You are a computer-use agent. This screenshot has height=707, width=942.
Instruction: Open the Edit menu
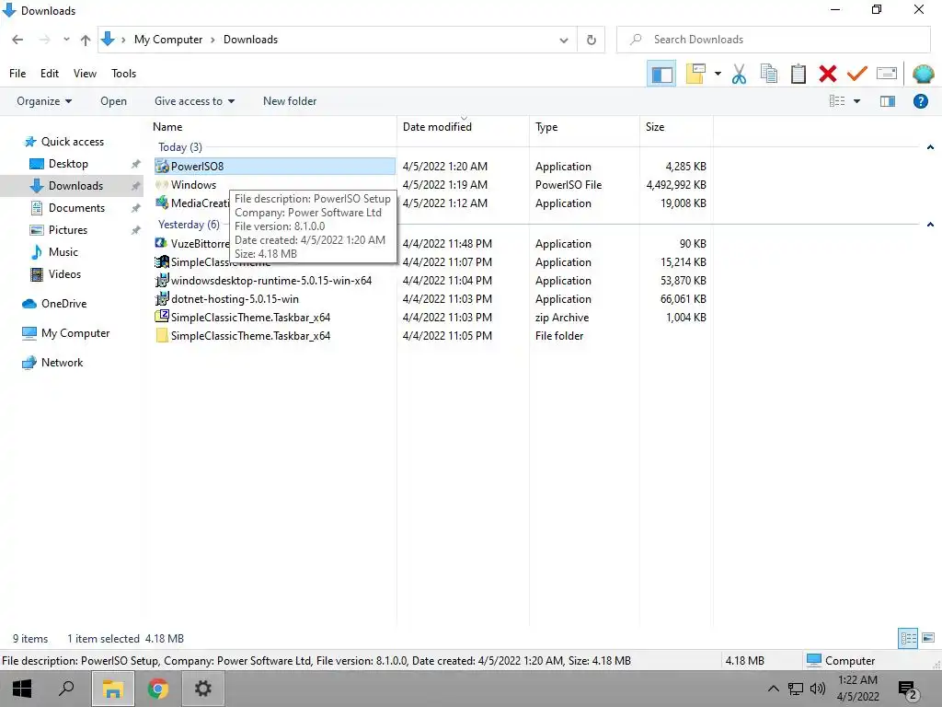click(x=50, y=74)
